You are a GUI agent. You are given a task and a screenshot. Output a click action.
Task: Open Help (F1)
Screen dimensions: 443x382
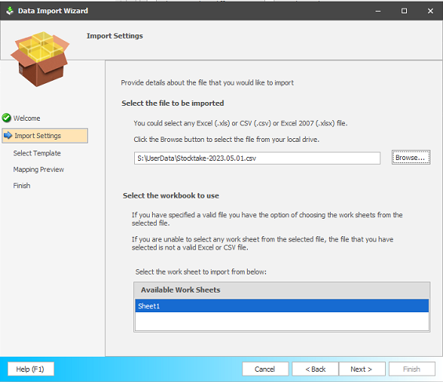31,369
